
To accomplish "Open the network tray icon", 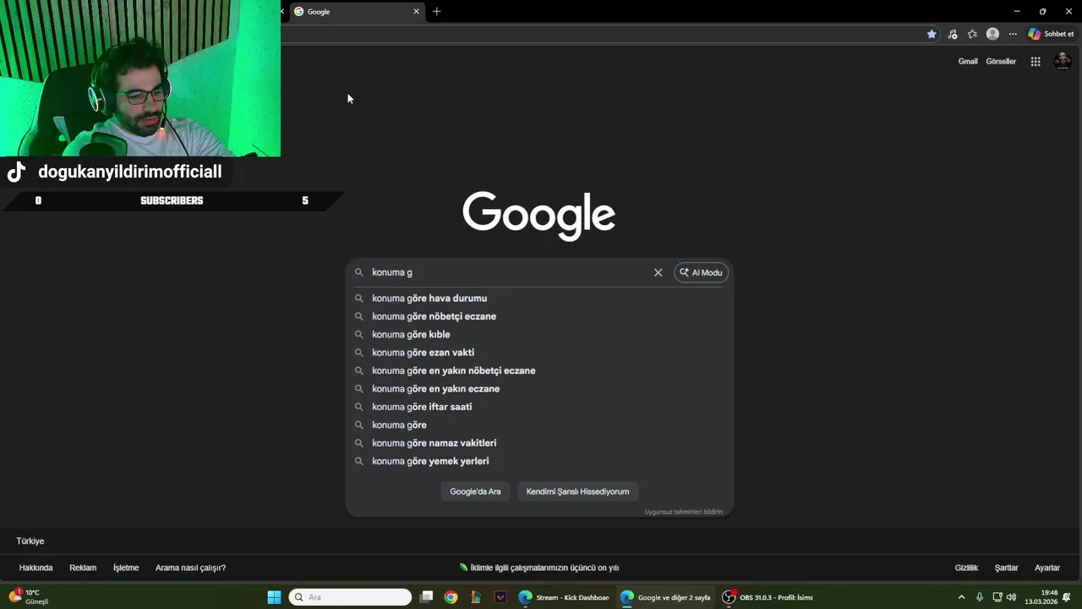I will pyautogui.click(x=997, y=597).
